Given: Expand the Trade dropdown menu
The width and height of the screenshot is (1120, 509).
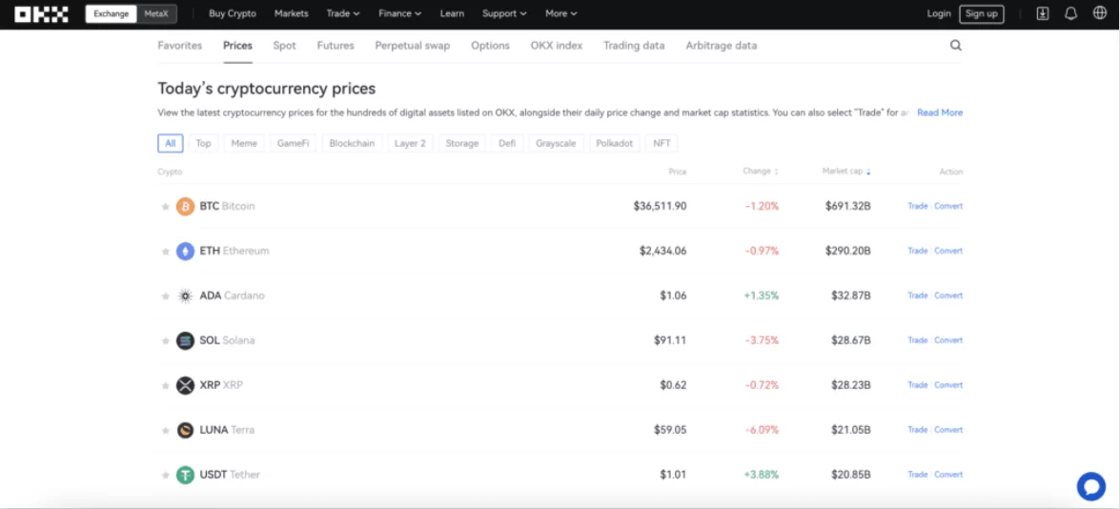Looking at the screenshot, I should click(343, 13).
